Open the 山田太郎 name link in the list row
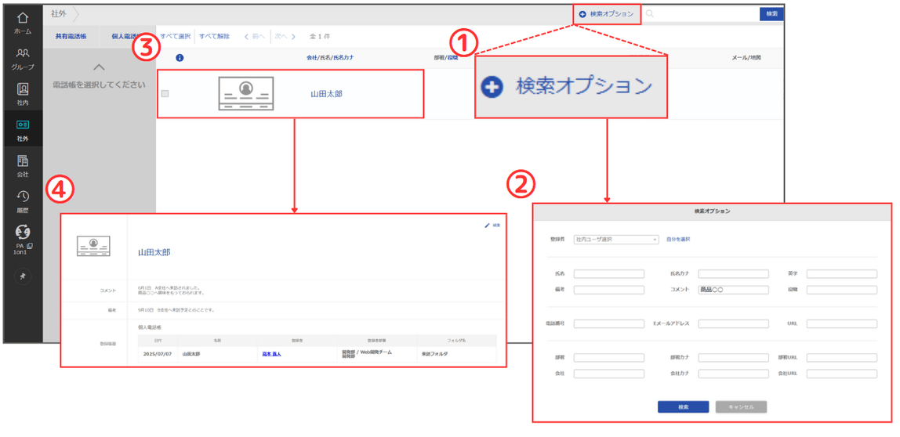 (327, 93)
